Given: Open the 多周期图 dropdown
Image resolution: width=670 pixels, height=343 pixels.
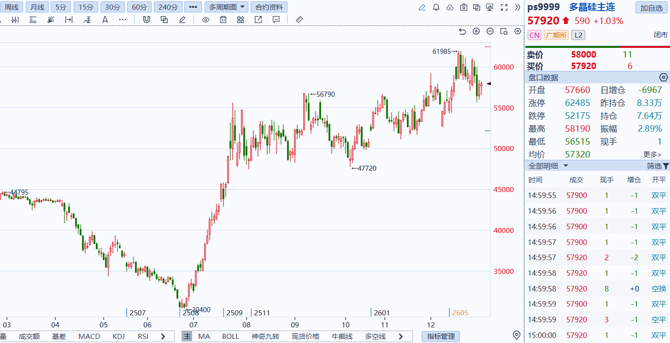Looking at the screenshot, I should pyautogui.click(x=226, y=7).
